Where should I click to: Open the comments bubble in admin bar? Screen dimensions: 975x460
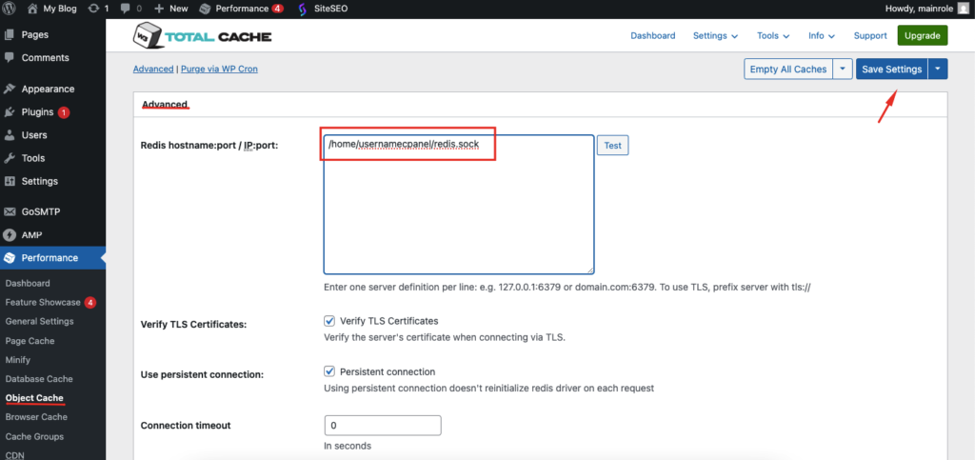pyautogui.click(x=125, y=9)
